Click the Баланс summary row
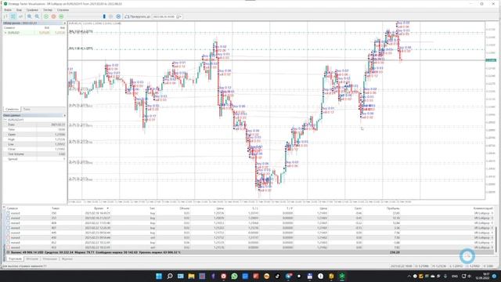Screen dimensions: 501x282 (249, 252)
